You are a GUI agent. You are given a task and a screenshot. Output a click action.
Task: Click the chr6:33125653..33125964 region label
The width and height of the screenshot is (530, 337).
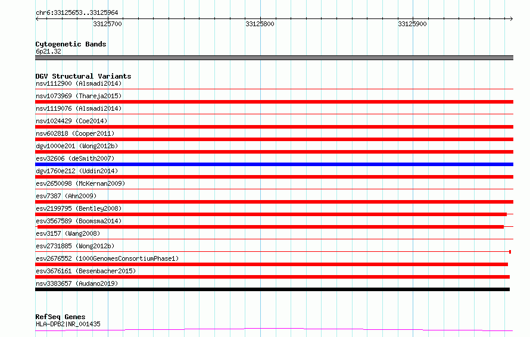[77, 13]
